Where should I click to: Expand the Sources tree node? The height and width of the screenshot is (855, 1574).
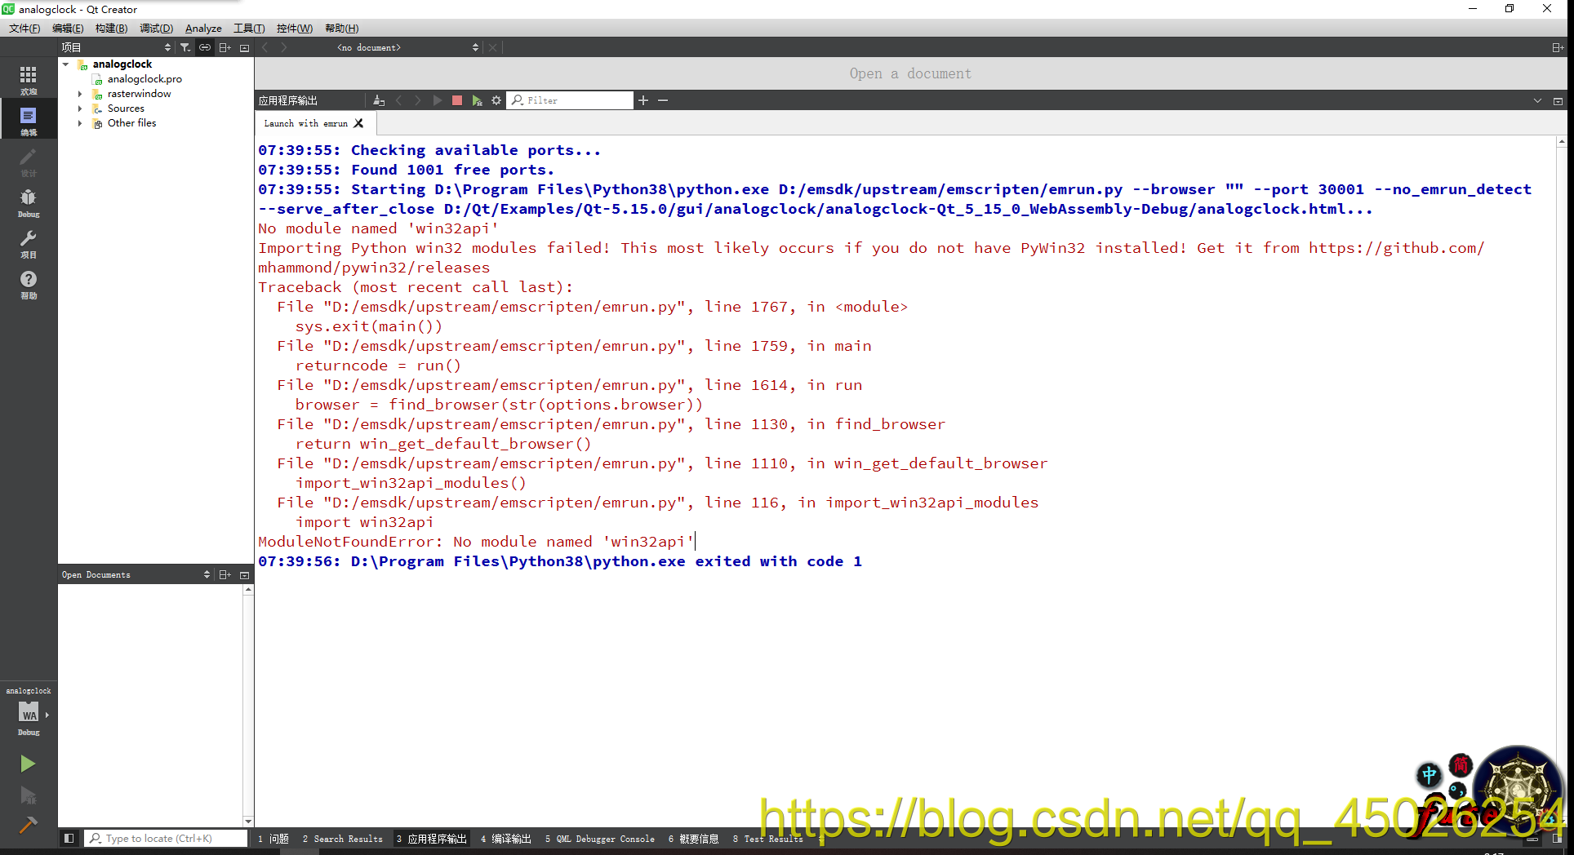pos(79,108)
